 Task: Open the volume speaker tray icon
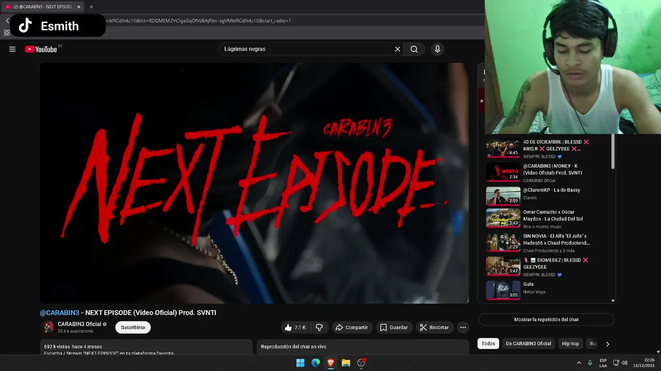click(624, 363)
